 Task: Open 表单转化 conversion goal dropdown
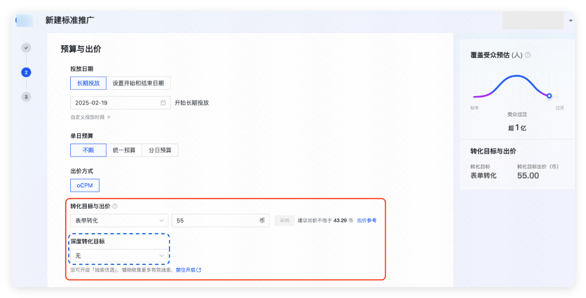[119, 220]
